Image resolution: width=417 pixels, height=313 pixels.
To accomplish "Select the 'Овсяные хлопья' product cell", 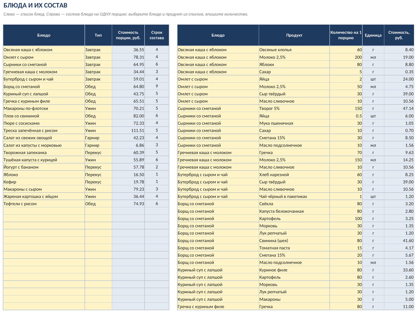I will tap(294, 50).
